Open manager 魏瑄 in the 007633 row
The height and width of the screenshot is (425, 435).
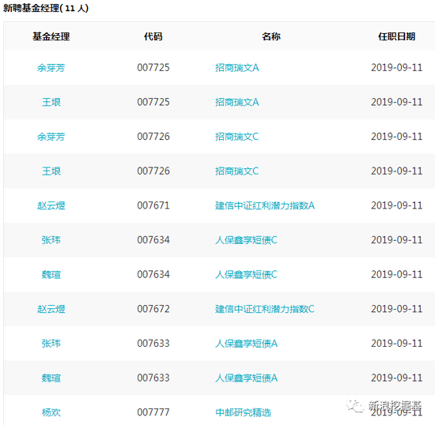tap(51, 378)
